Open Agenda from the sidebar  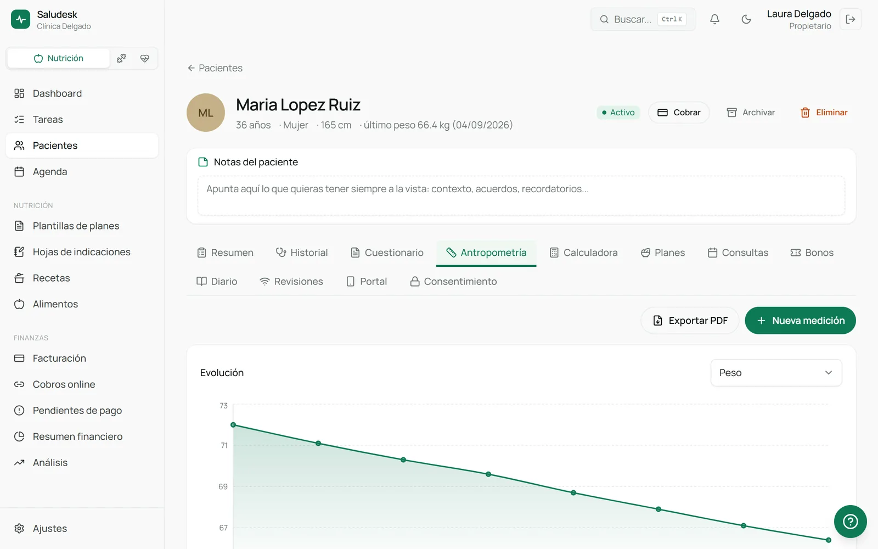tap(82, 172)
